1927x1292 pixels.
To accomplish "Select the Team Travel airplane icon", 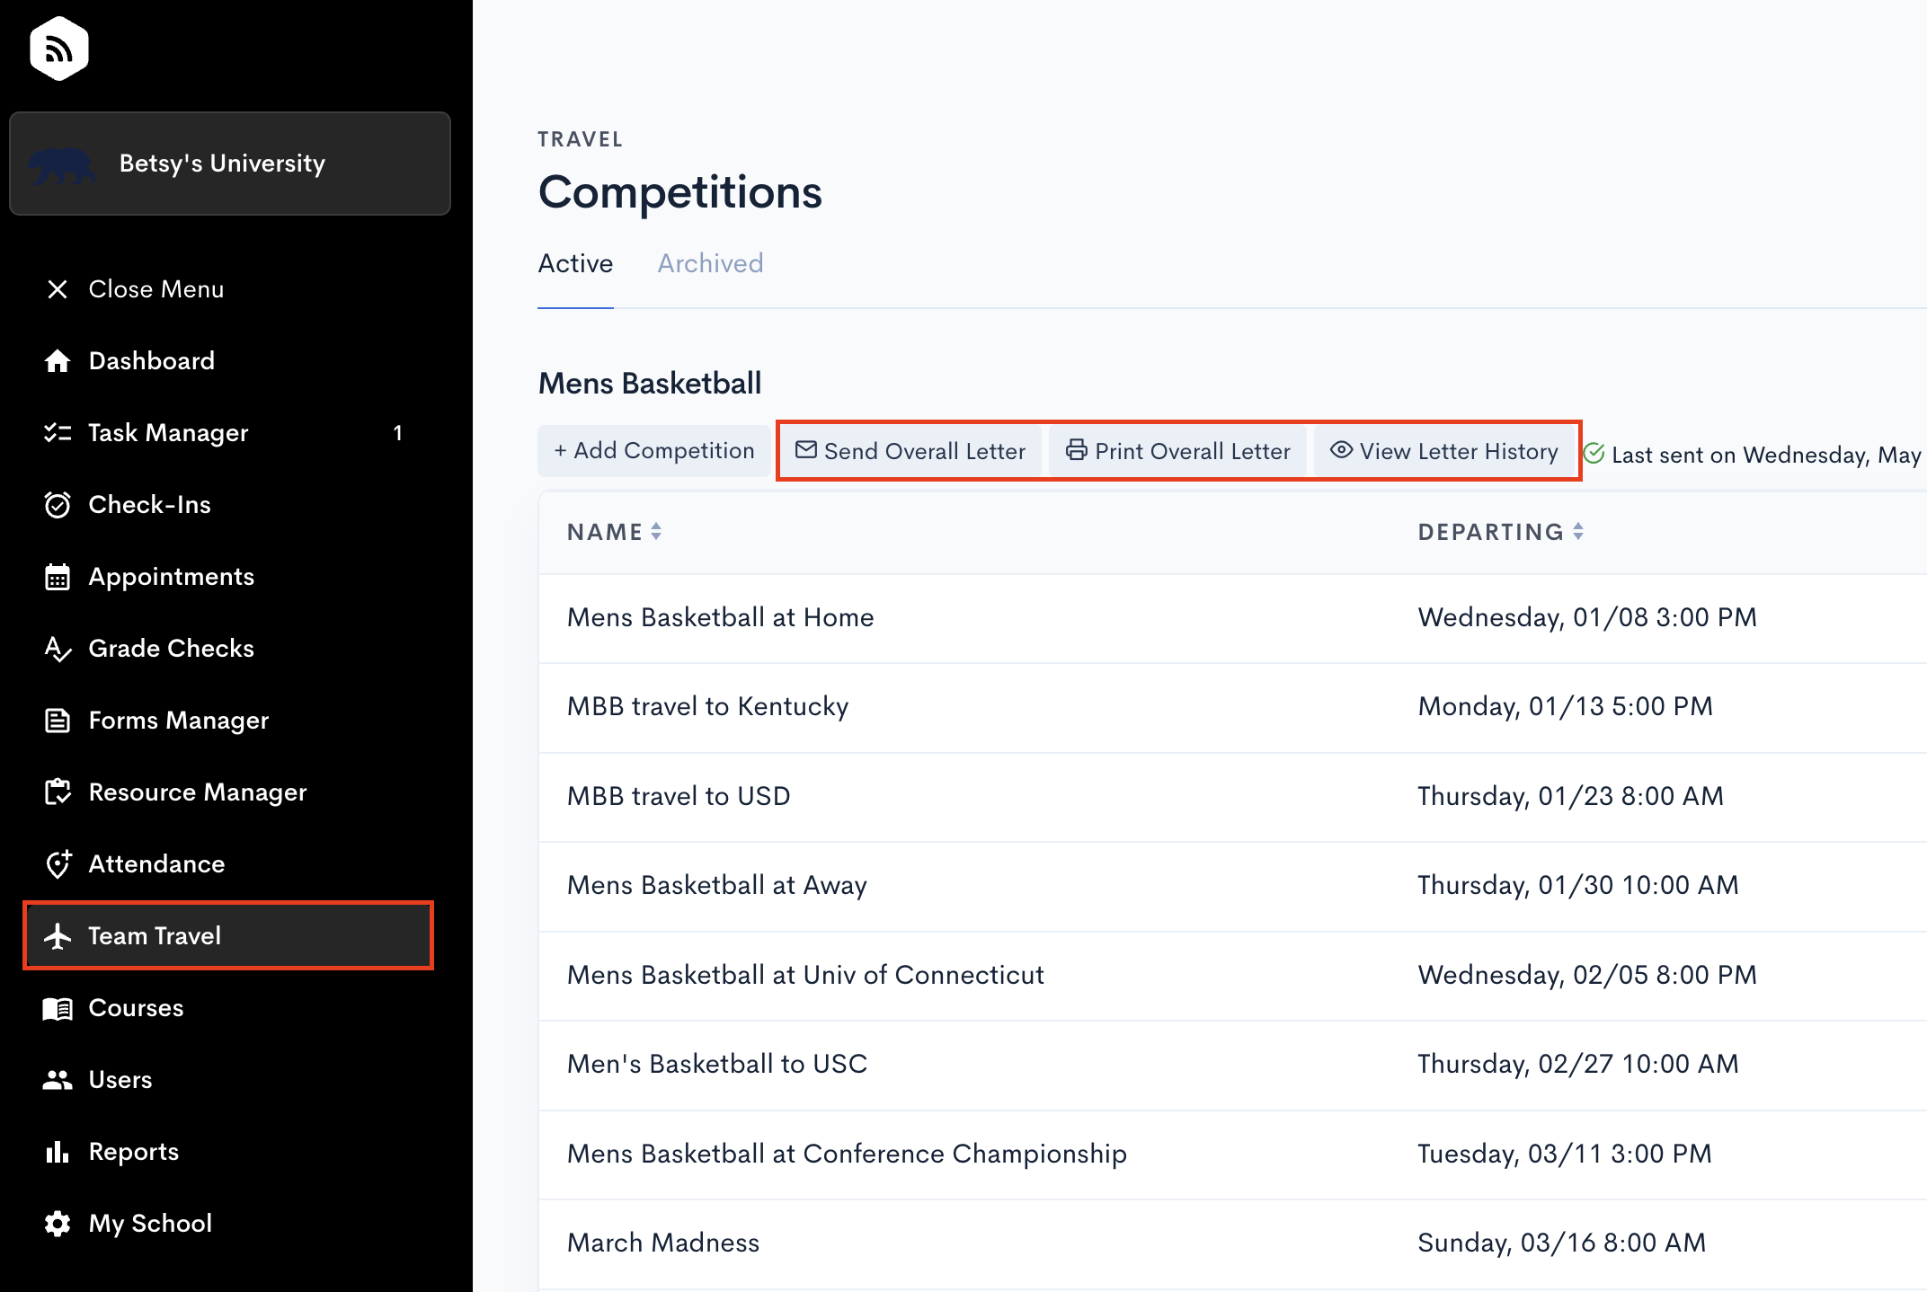I will (x=58, y=936).
